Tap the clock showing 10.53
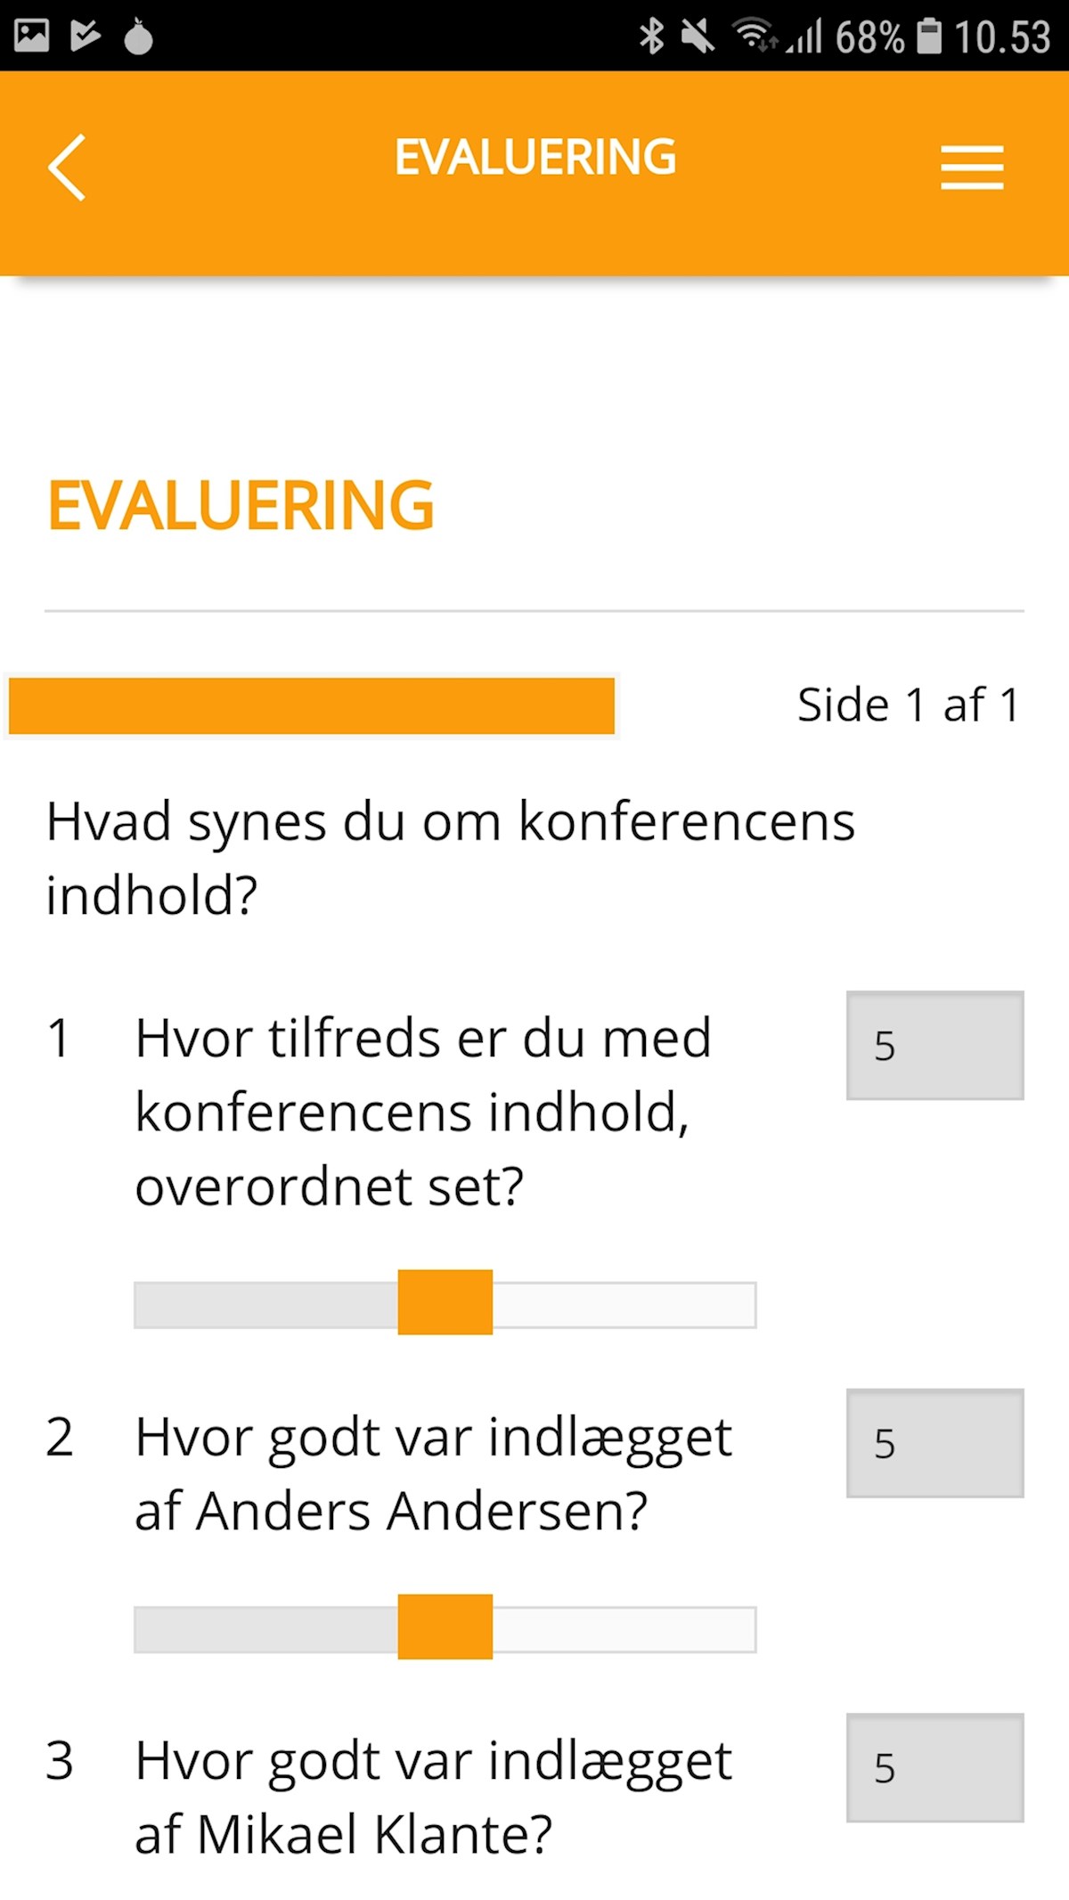1069x1900 pixels. tap(1003, 37)
